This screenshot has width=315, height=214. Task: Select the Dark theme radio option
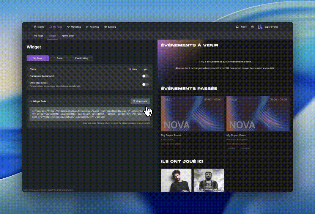coord(133,69)
